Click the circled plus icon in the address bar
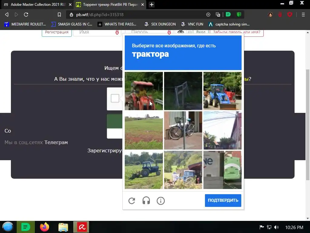 pos(208,15)
